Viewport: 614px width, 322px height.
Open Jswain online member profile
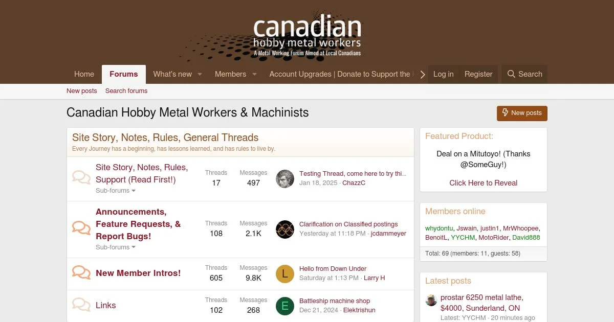(x=467, y=228)
